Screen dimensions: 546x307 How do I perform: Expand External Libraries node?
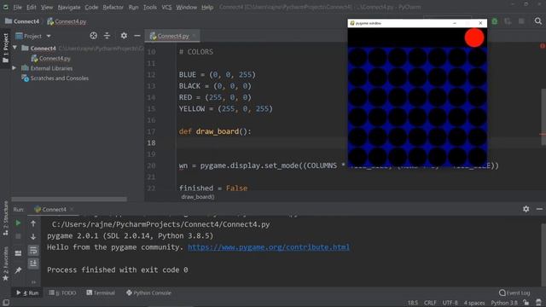tap(15, 68)
